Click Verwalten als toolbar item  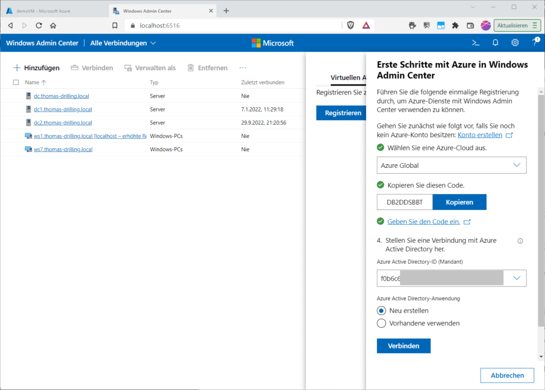coord(150,67)
